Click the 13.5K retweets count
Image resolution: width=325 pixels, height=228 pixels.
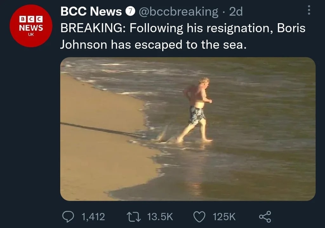pos(160,217)
